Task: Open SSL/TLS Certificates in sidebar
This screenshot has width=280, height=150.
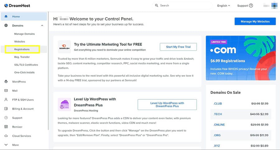Action: (x=26, y=65)
